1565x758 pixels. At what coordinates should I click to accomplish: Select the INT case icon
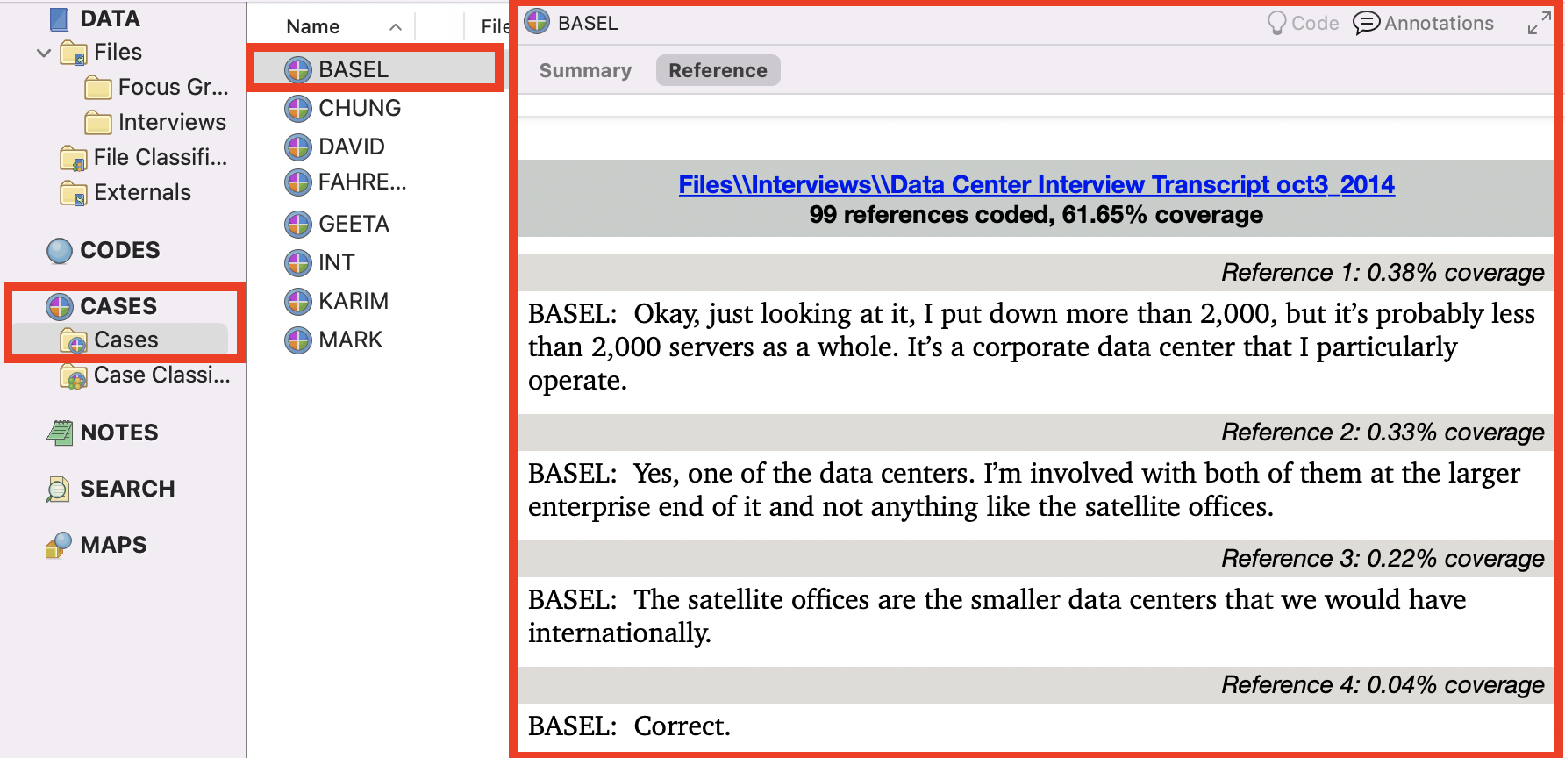[298, 262]
